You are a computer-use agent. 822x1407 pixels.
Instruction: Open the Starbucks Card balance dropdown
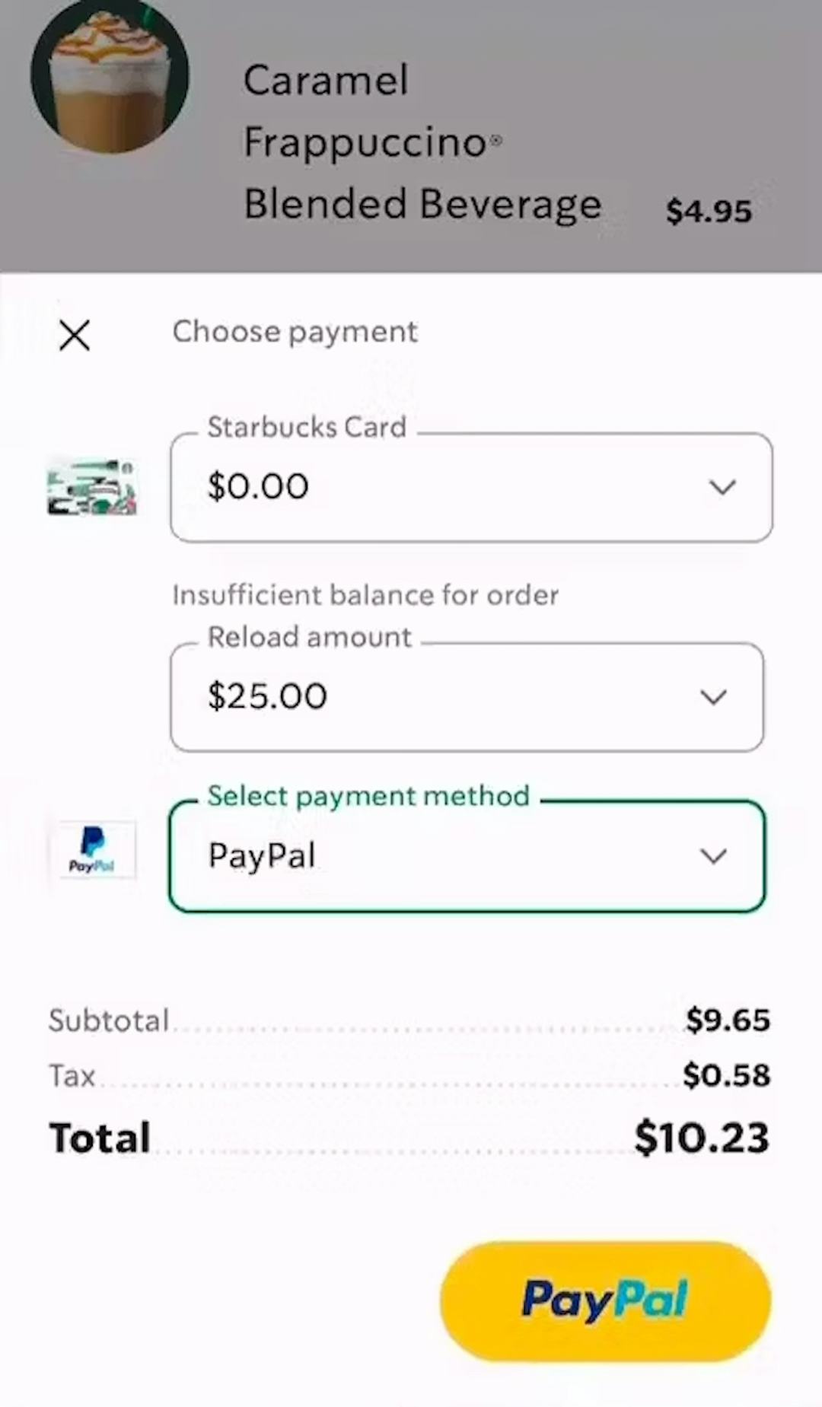point(470,487)
